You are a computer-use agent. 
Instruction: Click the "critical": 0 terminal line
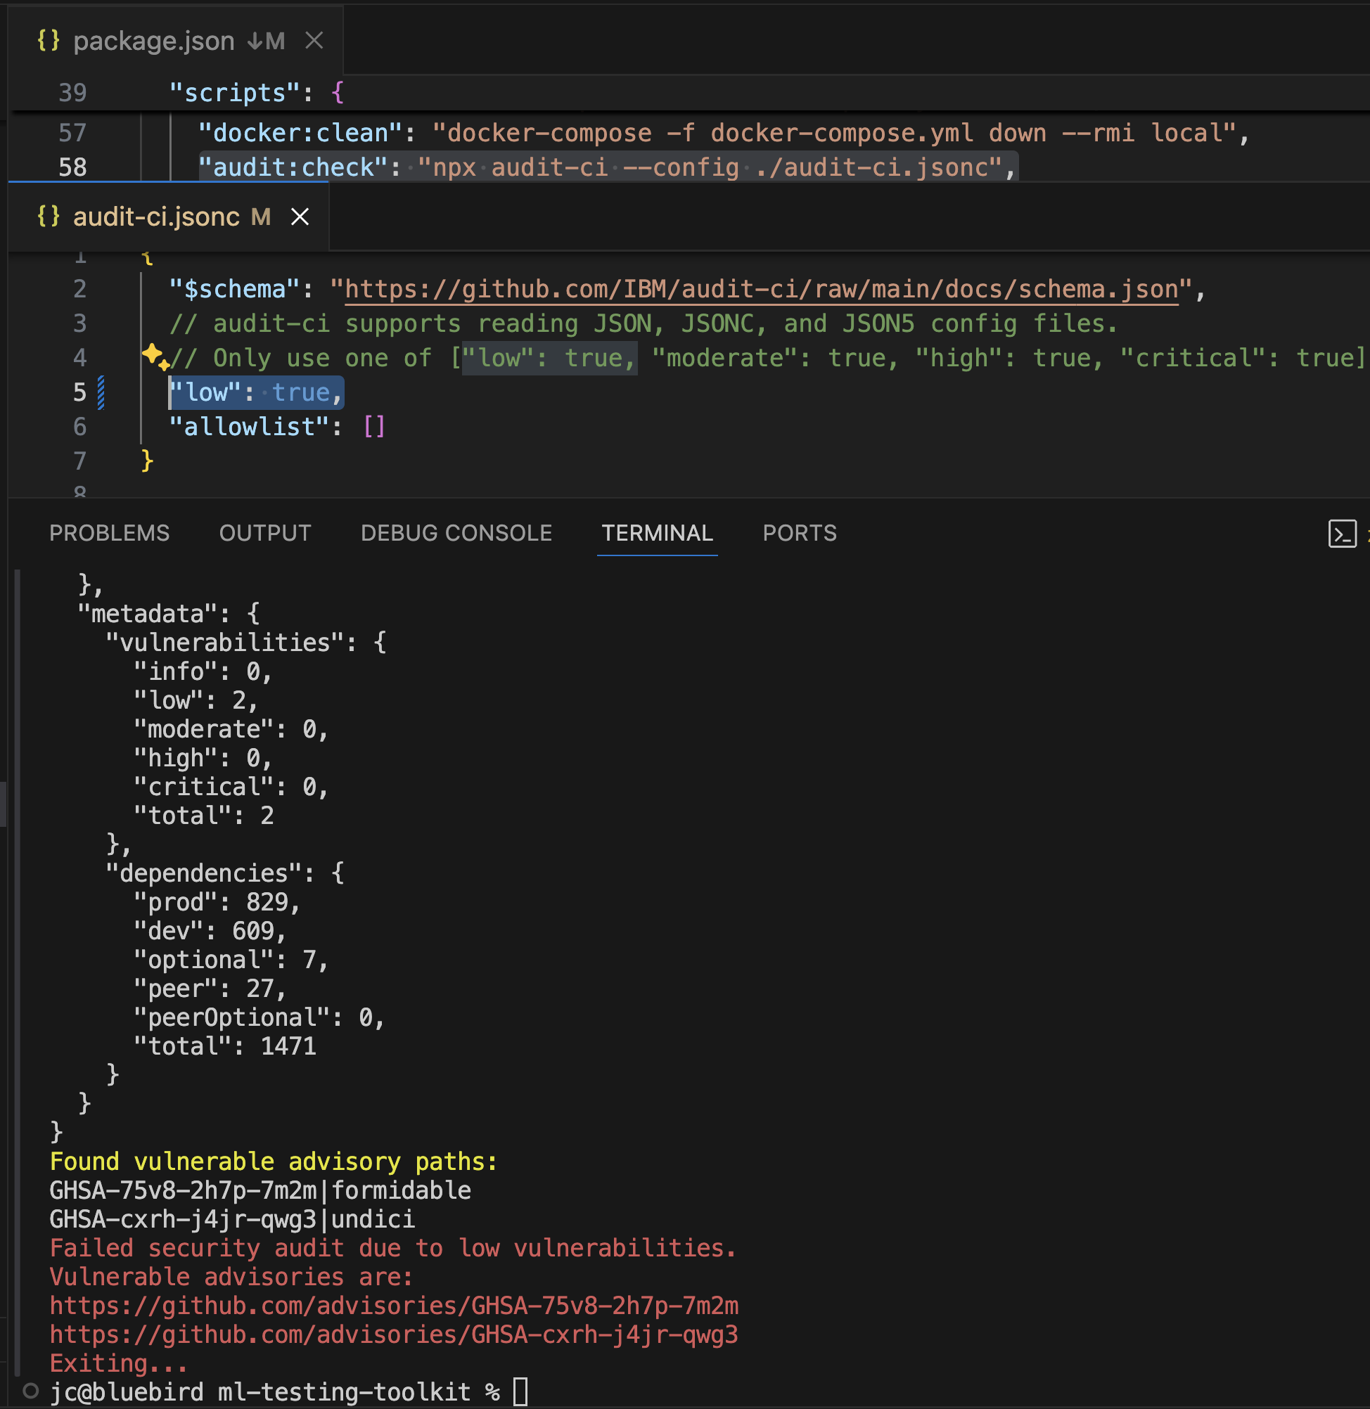pos(230,786)
